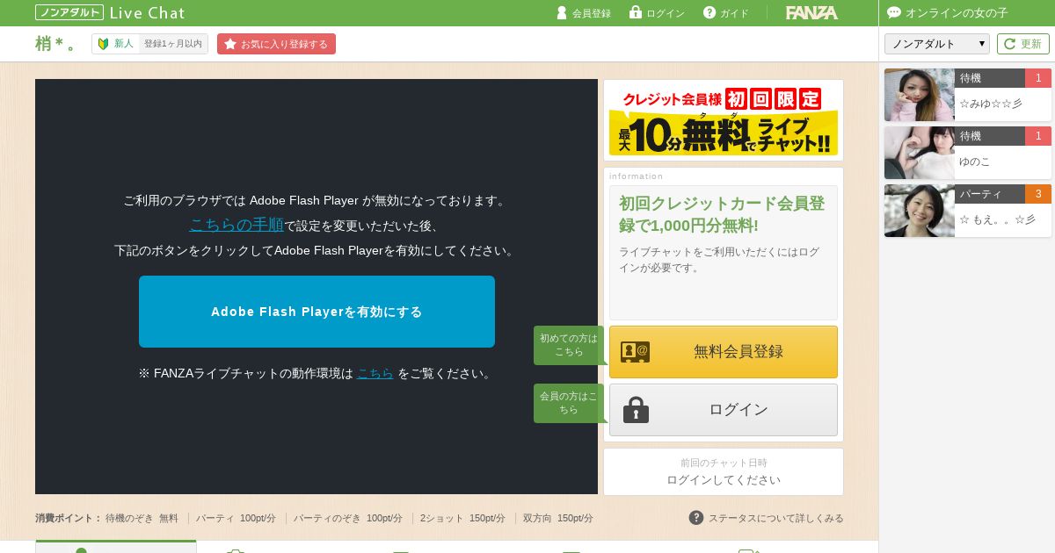1055x553 pixels.
Task: Click the name ☆ もえ。。☆彡 in the list
Action: coord(998,219)
